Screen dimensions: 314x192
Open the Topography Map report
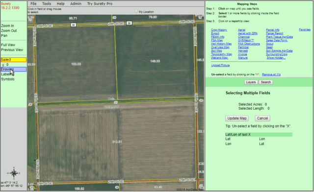coord(221,54)
